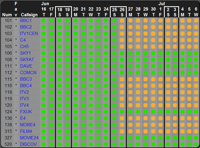Open the COMCN callsign link
Viewport: 200px width, 148px height.
(x=28, y=73)
